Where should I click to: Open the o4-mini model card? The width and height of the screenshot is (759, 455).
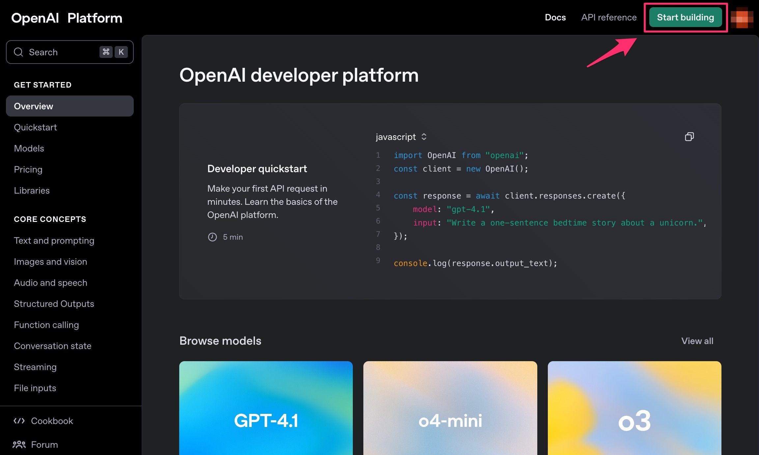tap(450, 408)
